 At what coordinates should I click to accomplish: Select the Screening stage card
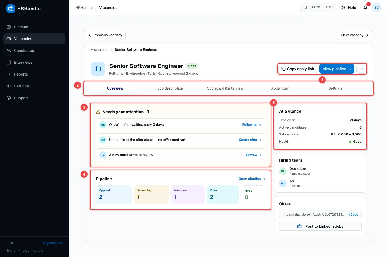tap(151, 195)
